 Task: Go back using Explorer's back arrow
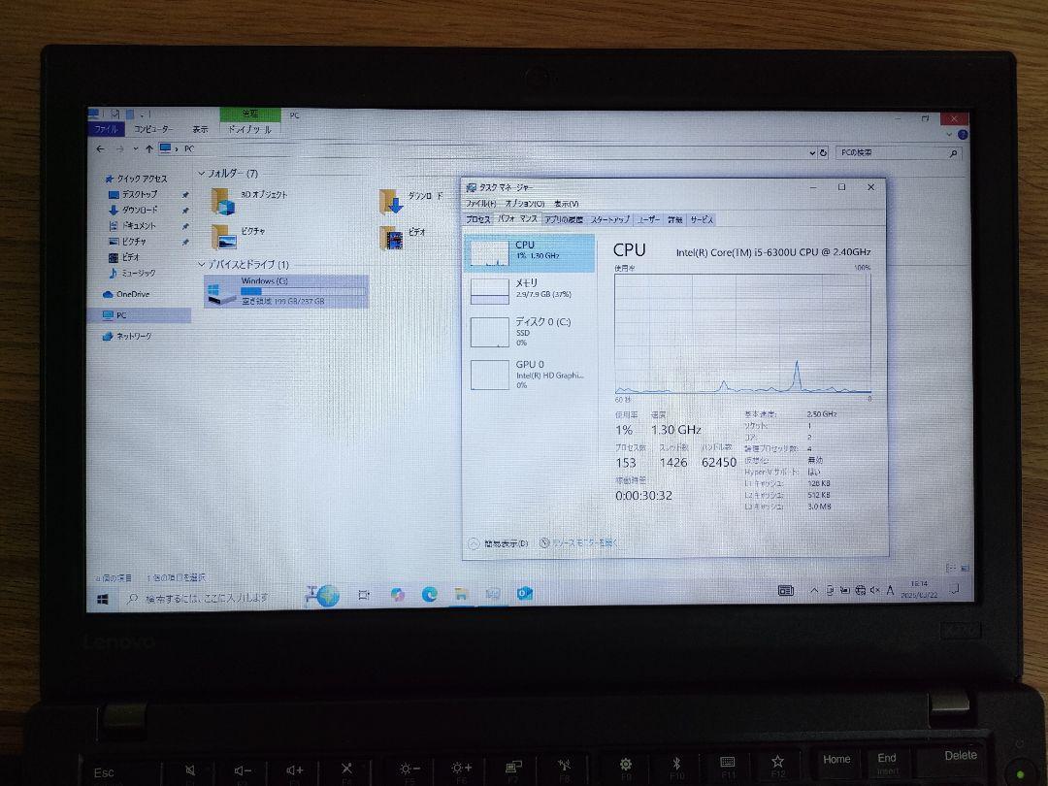tap(100, 148)
